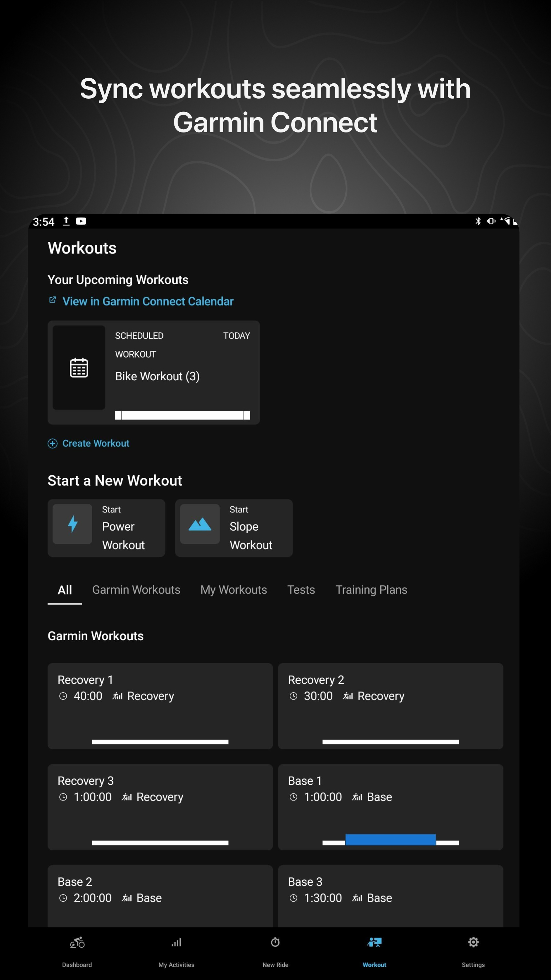Image resolution: width=551 pixels, height=980 pixels.
Task: Click external link icon near Garmin Connect Calendar
Action: click(x=52, y=300)
